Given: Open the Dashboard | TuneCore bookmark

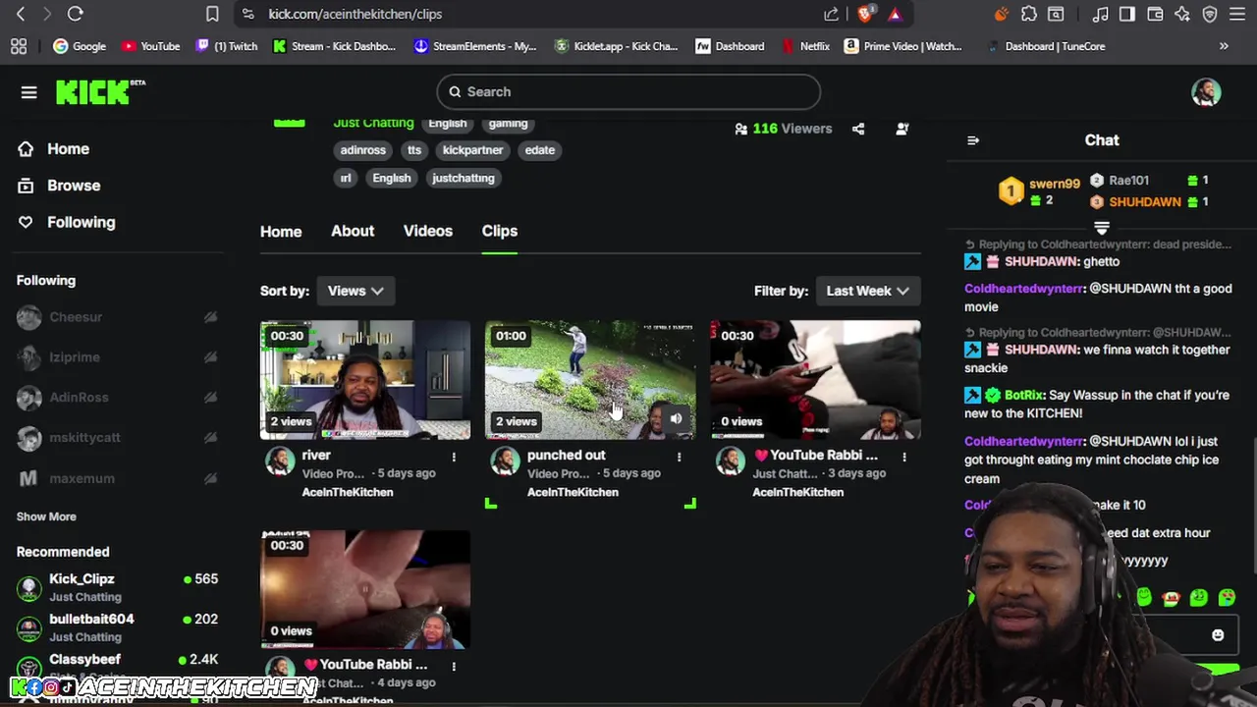Looking at the screenshot, I should point(1046,46).
